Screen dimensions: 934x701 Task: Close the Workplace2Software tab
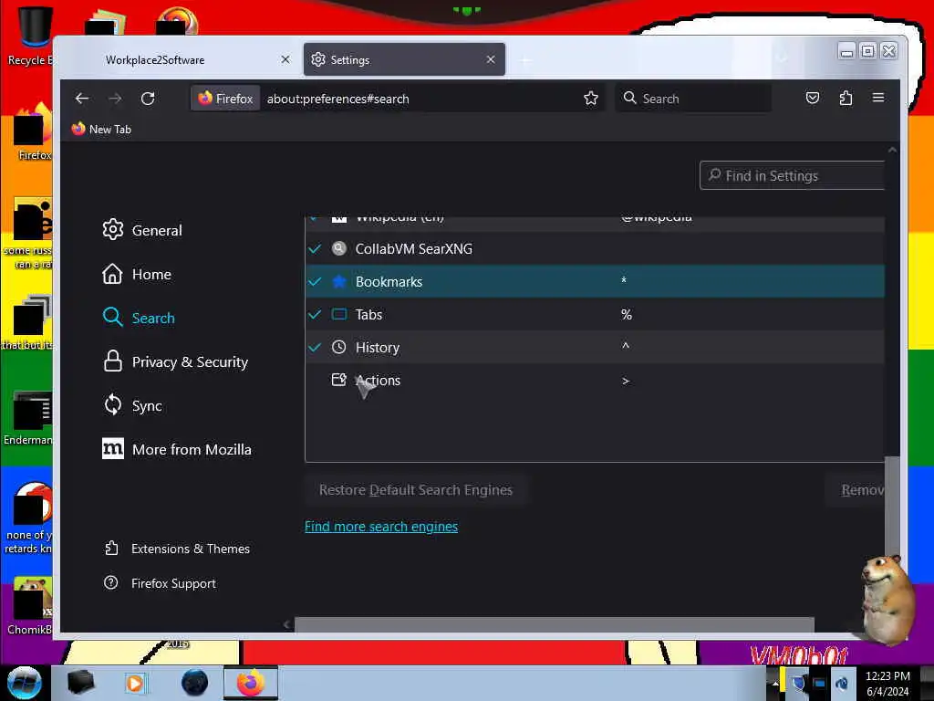[285, 59]
